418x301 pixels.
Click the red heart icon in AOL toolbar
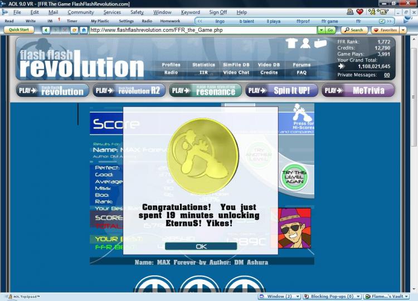pos(359,12)
